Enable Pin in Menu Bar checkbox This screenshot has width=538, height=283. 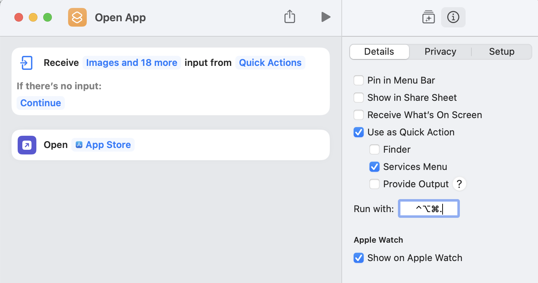point(359,80)
